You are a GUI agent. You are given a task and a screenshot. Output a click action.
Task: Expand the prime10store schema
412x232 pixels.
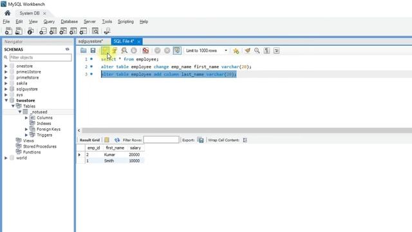click(6, 72)
